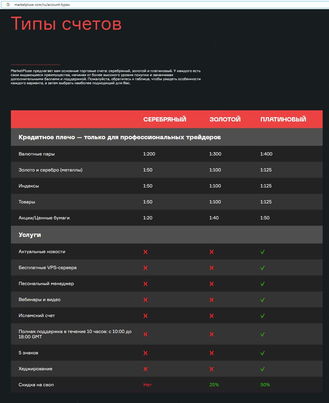This screenshot has height=403, width=329.
Task: Click the ЗОЛОТОЙ column header
Action: click(x=225, y=119)
